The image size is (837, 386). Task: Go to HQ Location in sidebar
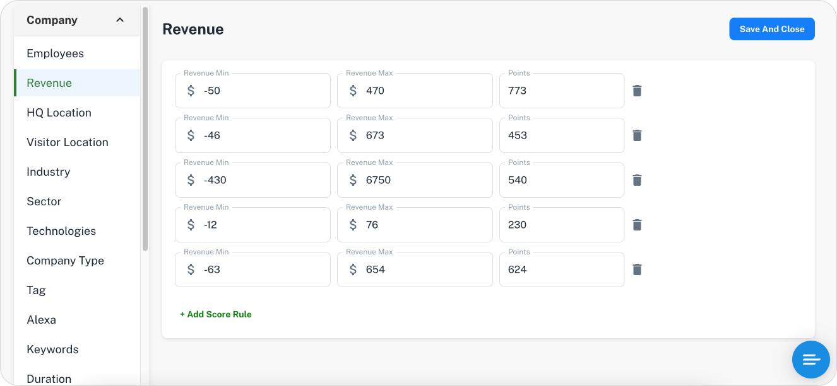[x=59, y=113]
